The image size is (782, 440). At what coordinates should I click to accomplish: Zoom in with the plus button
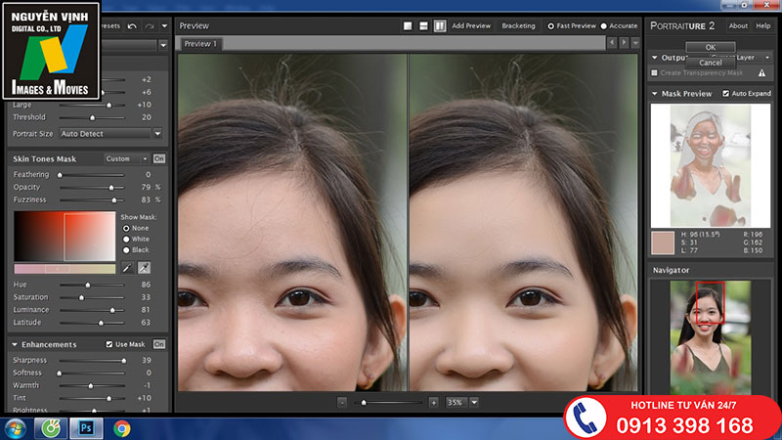[433, 402]
